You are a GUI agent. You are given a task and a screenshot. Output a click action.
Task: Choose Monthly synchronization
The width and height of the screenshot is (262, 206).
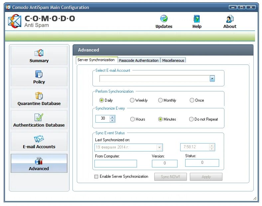click(160, 100)
